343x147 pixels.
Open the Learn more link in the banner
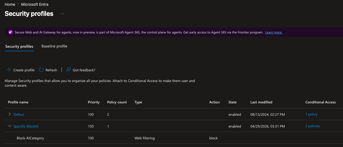coord(274,32)
